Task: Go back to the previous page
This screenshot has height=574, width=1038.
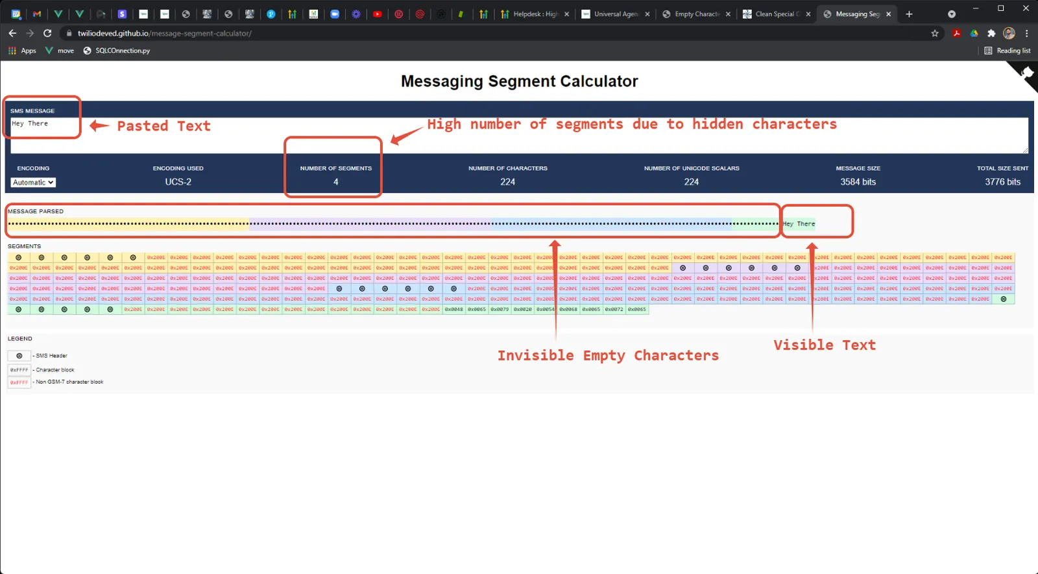Action: pyautogui.click(x=12, y=33)
